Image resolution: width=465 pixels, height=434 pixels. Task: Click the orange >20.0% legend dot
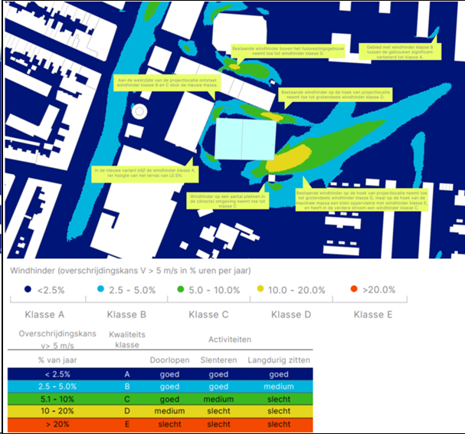(354, 288)
